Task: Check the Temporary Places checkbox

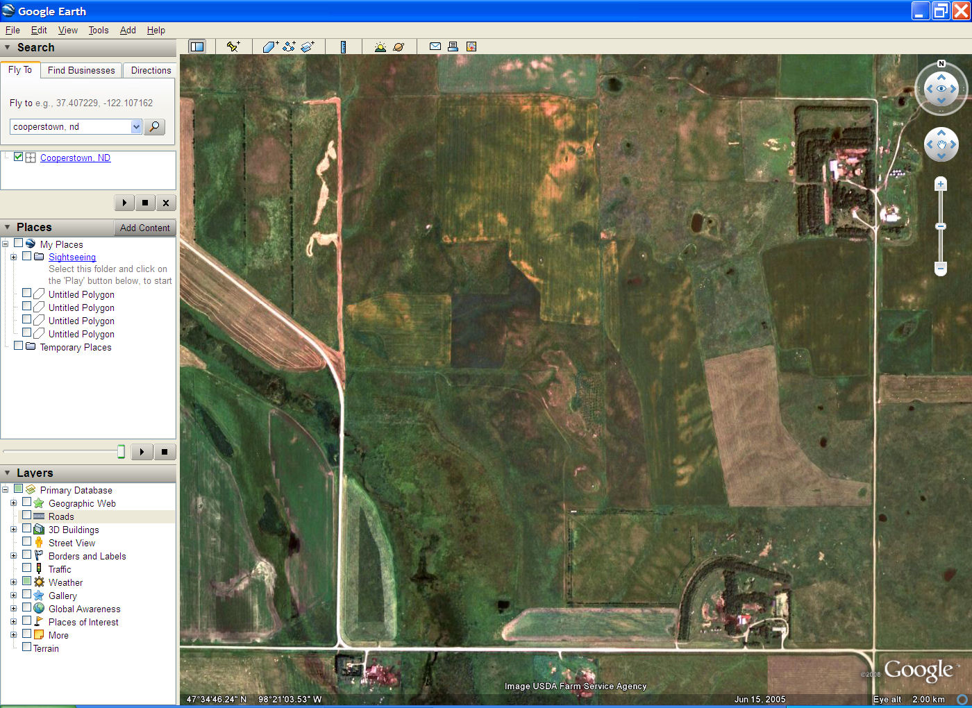Action: (x=19, y=346)
